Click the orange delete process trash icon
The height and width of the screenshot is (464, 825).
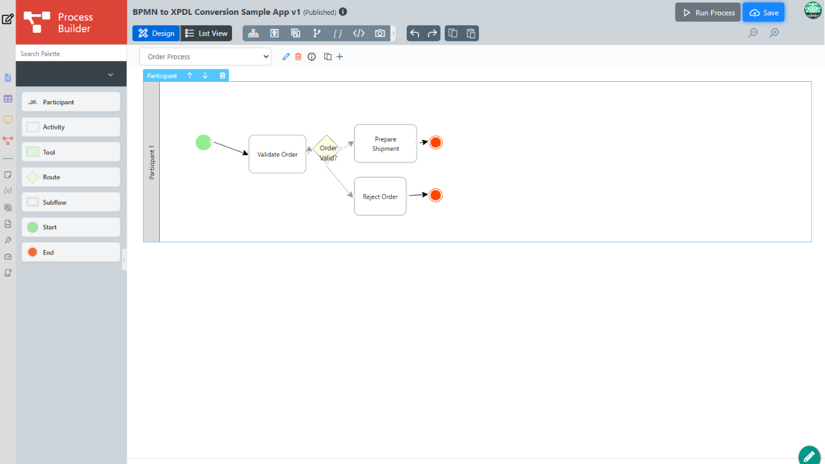point(298,57)
